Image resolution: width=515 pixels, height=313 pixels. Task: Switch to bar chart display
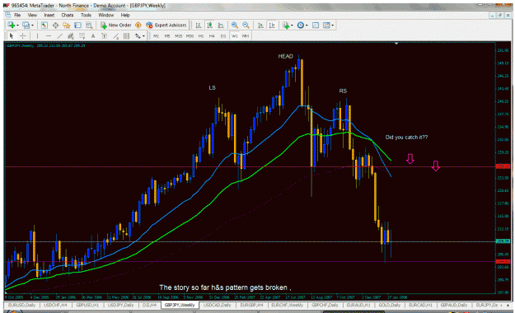(x=199, y=25)
